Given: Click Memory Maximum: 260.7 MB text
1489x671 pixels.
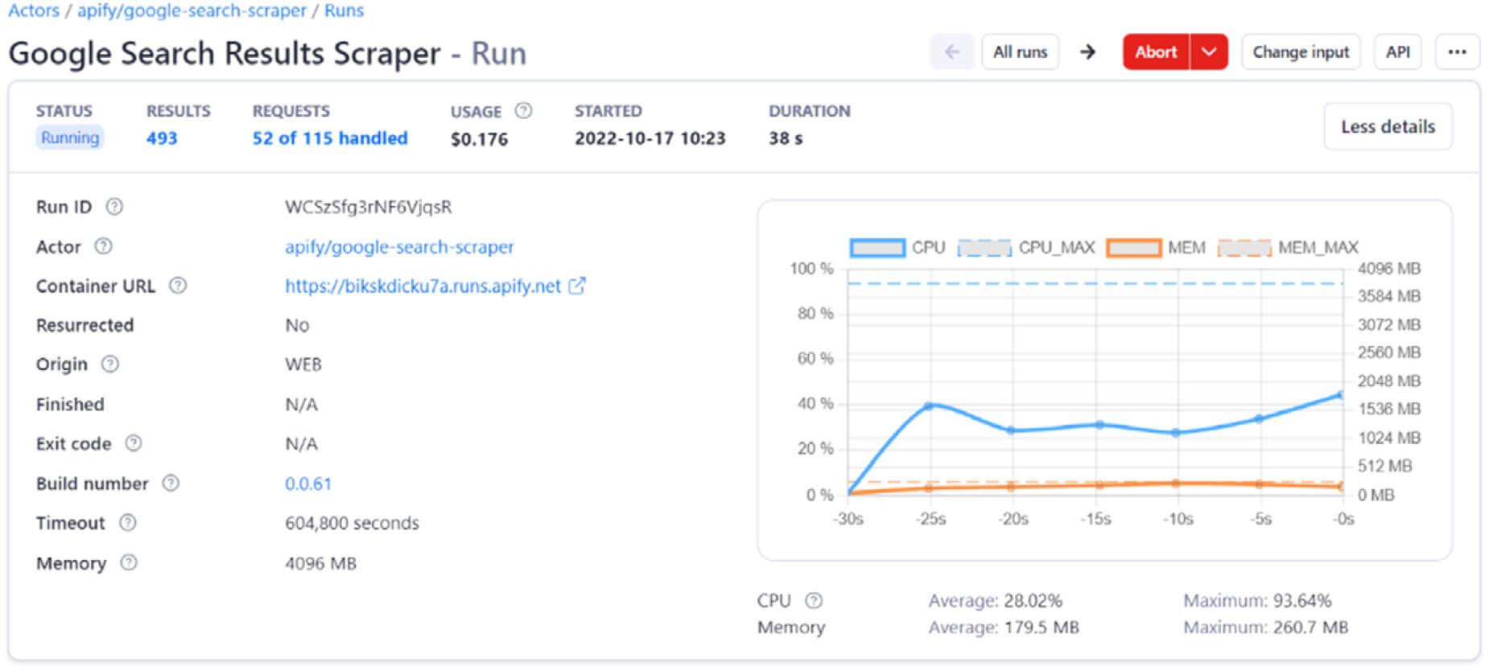Looking at the screenshot, I should pyautogui.click(x=1265, y=628).
